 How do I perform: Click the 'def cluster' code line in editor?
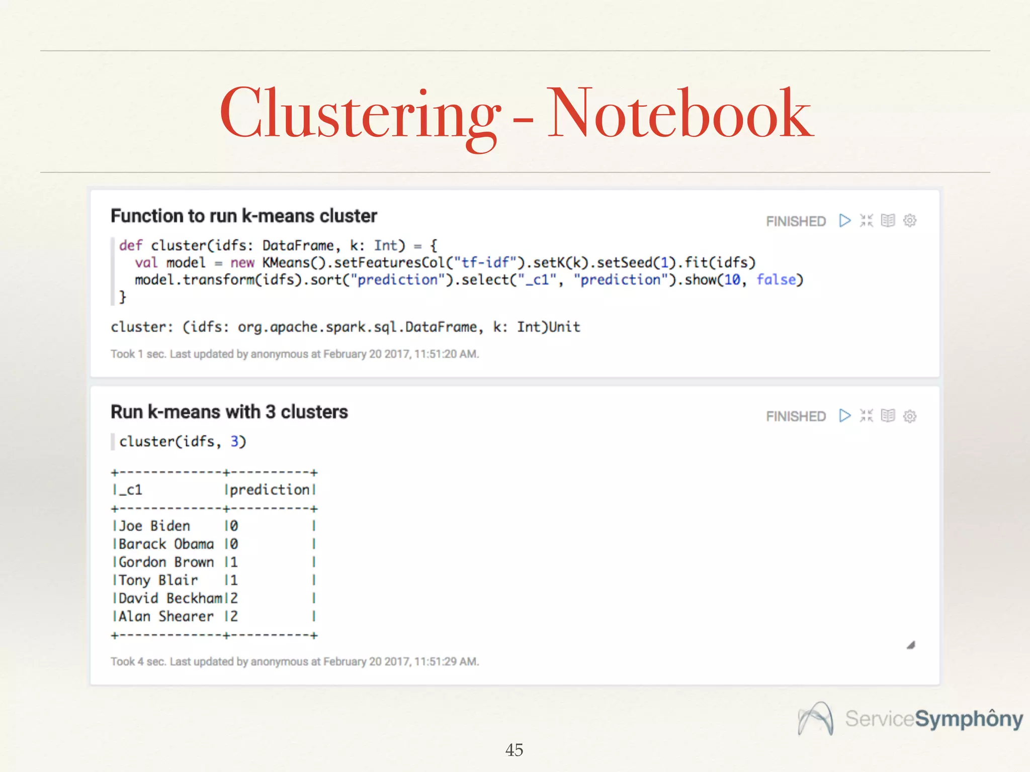[x=278, y=245]
